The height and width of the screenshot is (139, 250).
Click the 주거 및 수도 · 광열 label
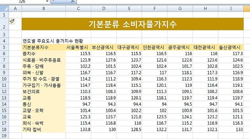[x=44, y=79]
